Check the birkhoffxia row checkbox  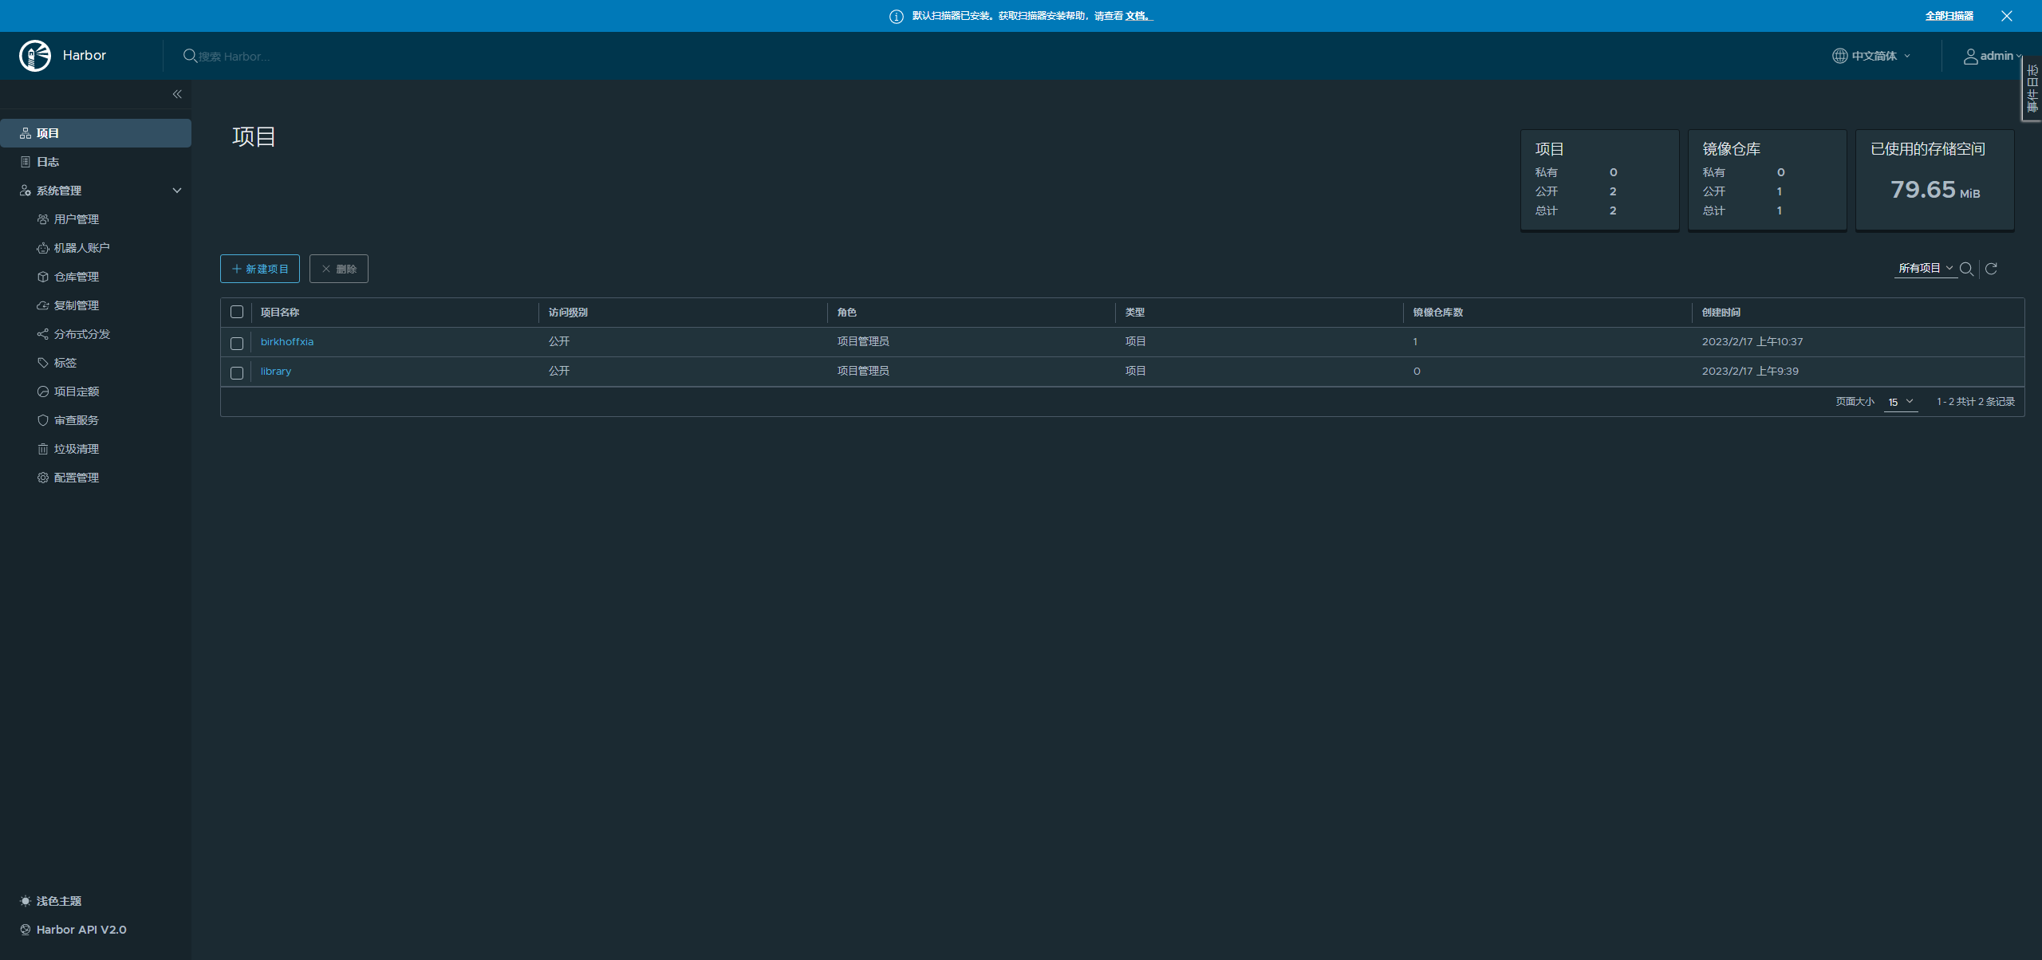click(237, 343)
